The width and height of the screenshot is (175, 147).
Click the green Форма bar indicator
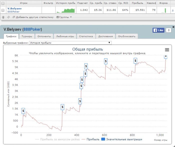coord(165,10)
